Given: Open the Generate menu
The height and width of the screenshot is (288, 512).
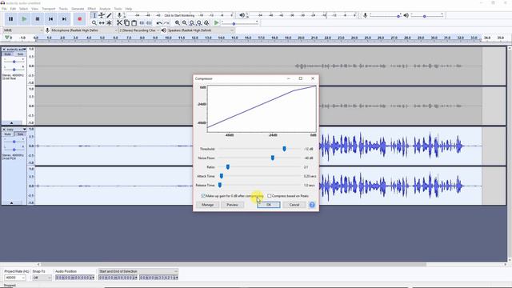Looking at the screenshot, I should 78,9.
